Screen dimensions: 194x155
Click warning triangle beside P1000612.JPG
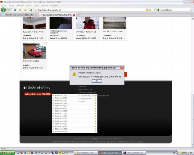[95, 116]
